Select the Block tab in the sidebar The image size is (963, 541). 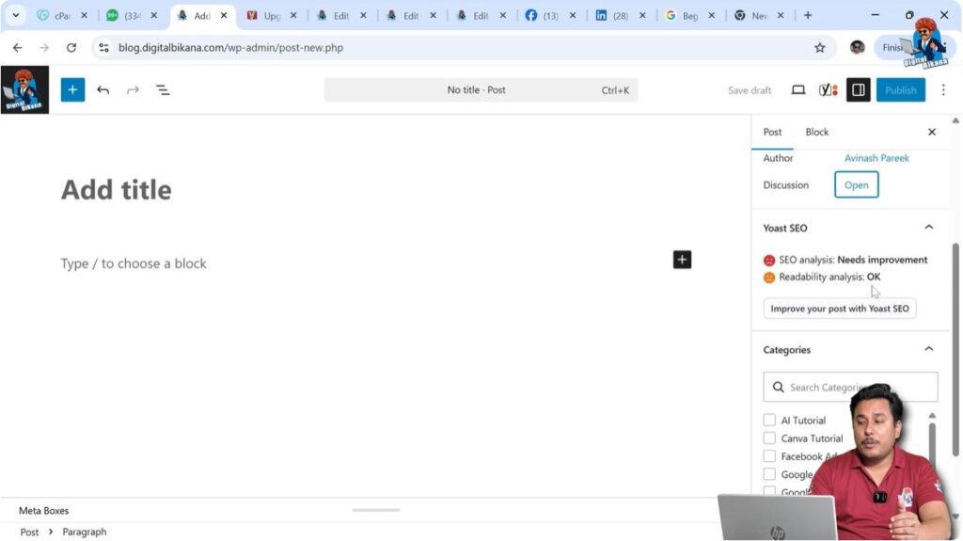point(817,132)
